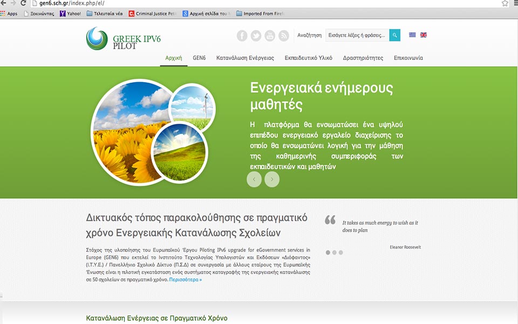Select the third quote pagination dot
This screenshot has width=518, height=324.
click(x=340, y=252)
